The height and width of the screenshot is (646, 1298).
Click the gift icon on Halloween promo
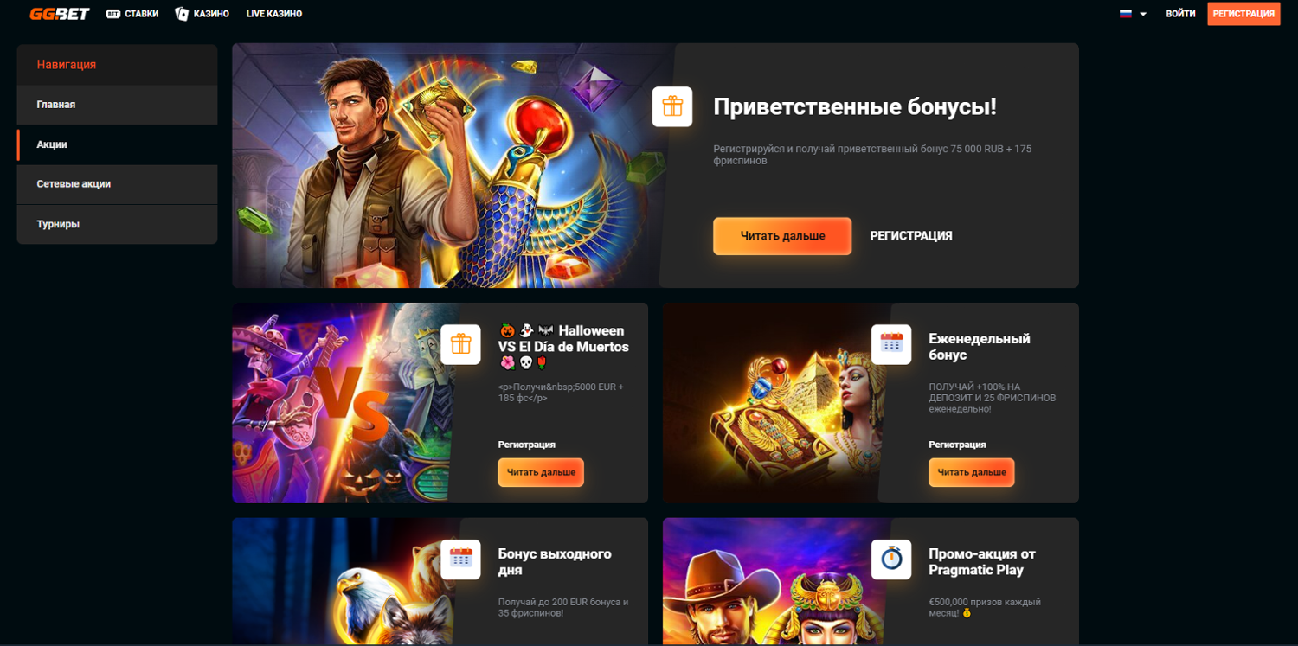[460, 344]
